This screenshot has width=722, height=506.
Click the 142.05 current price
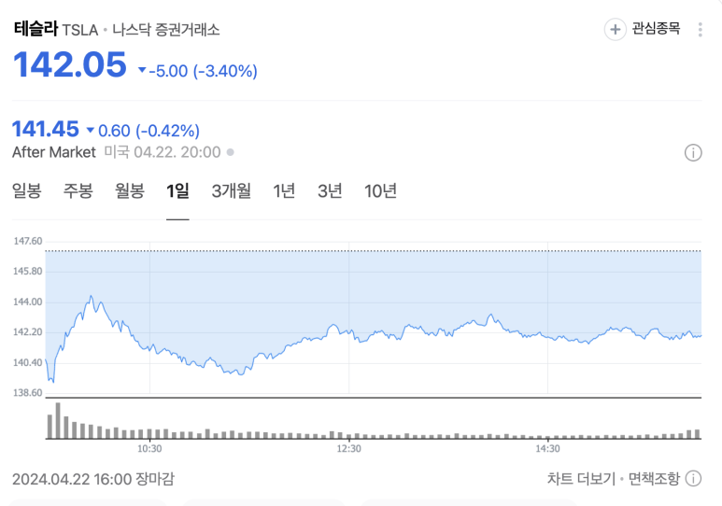point(70,64)
